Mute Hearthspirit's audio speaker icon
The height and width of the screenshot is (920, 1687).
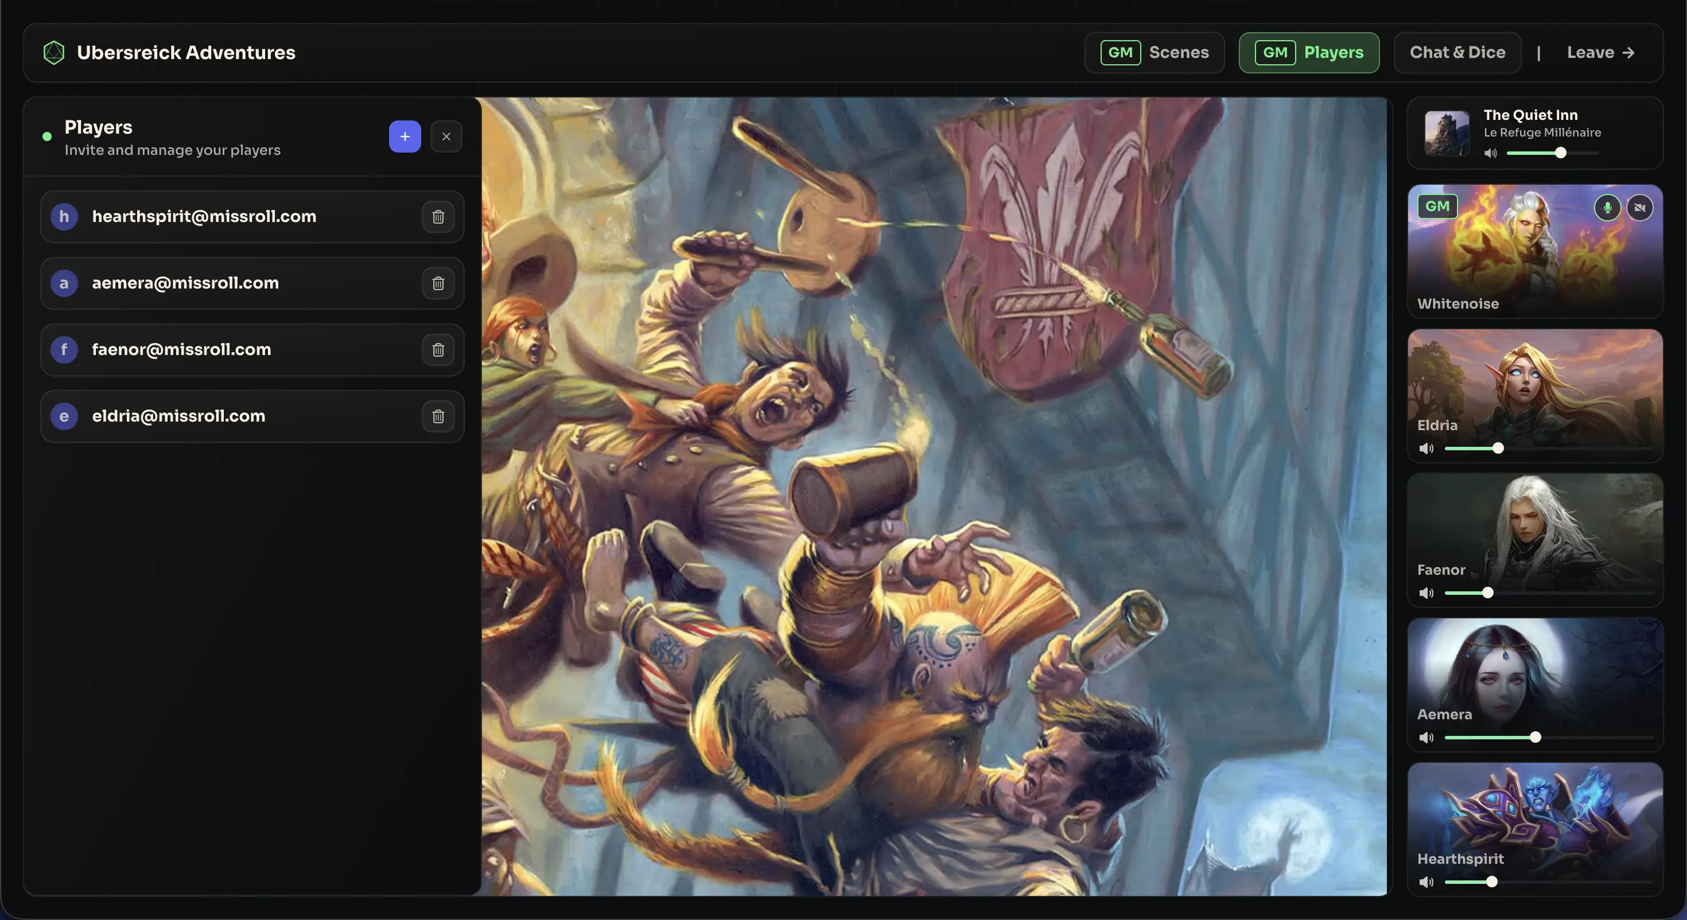pyautogui.click(x=1426, y=882)
